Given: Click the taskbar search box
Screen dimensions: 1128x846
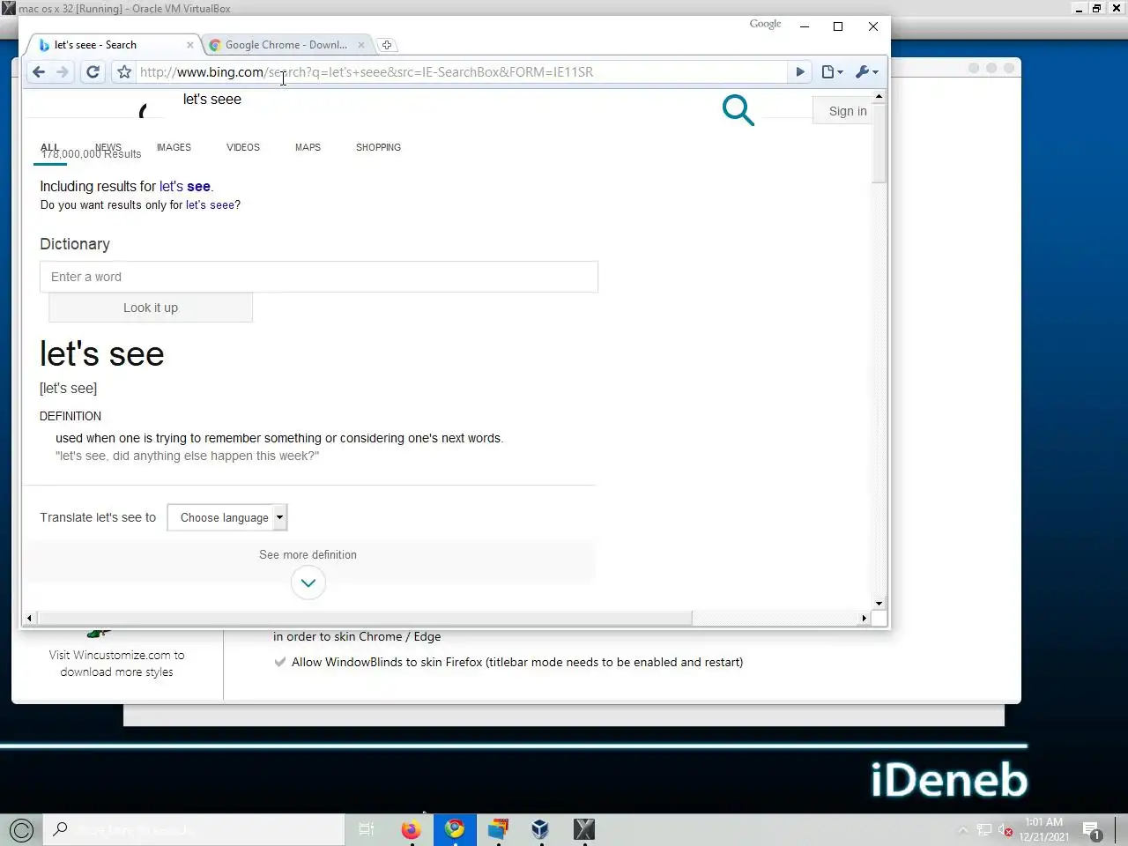Looking at the screenshot, I should point(194,830).
